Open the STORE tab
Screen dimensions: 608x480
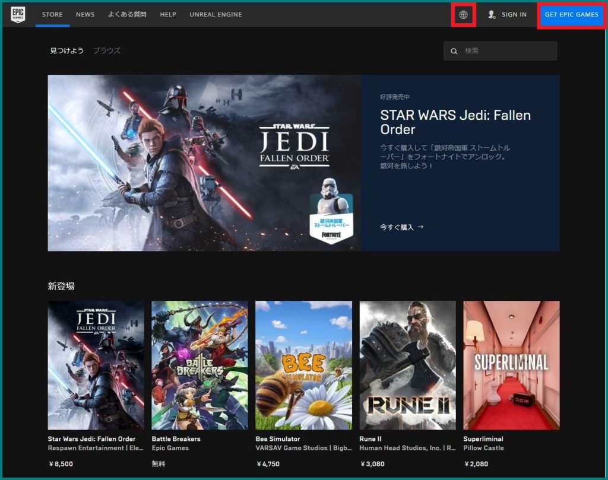[x=52, y=14]
